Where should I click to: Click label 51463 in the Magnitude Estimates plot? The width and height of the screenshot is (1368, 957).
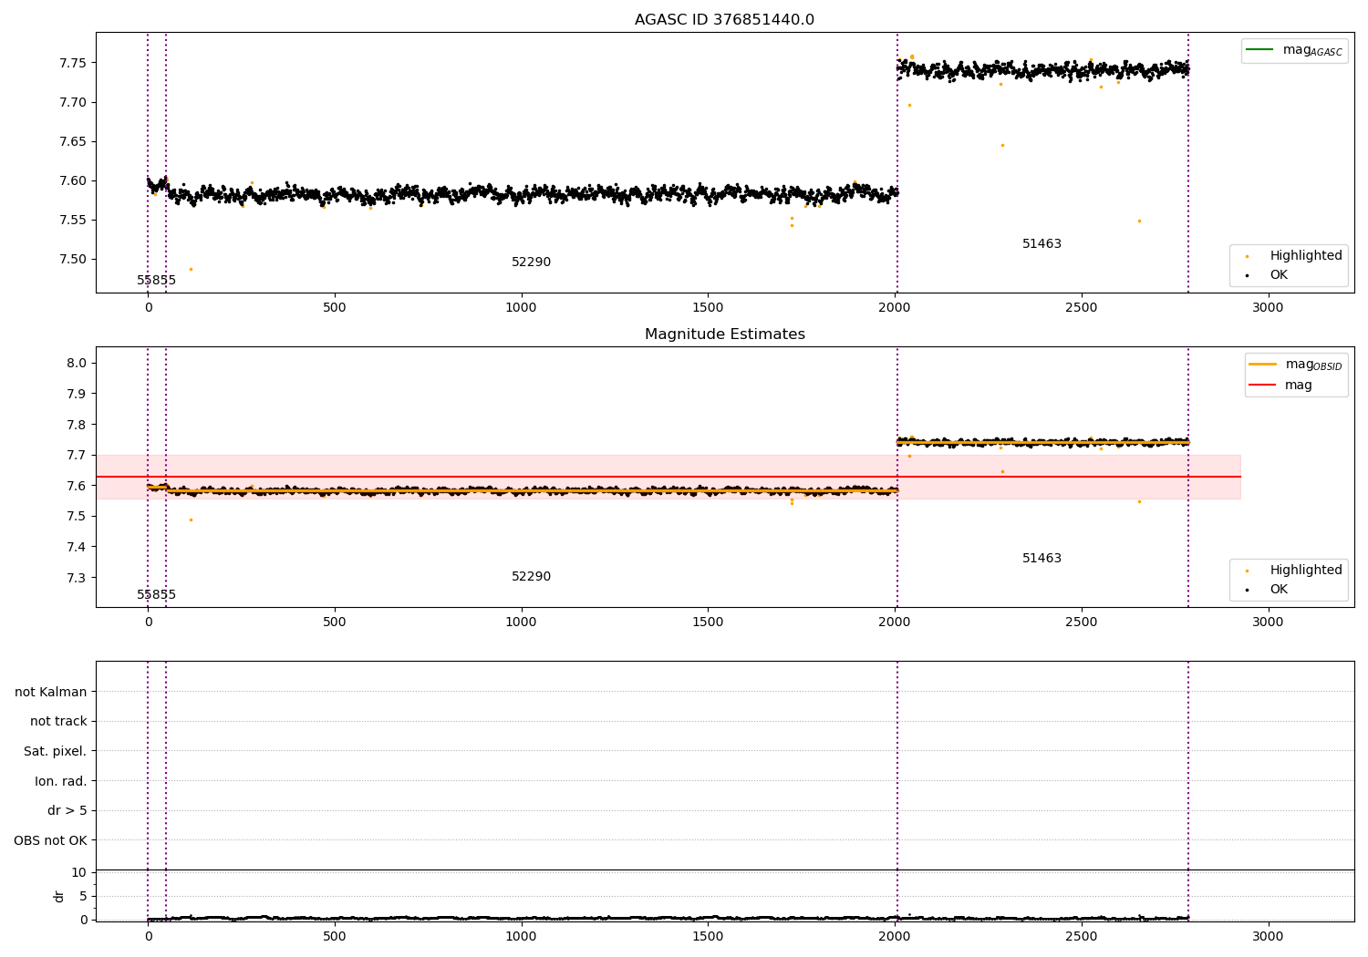coord(1042,559)
